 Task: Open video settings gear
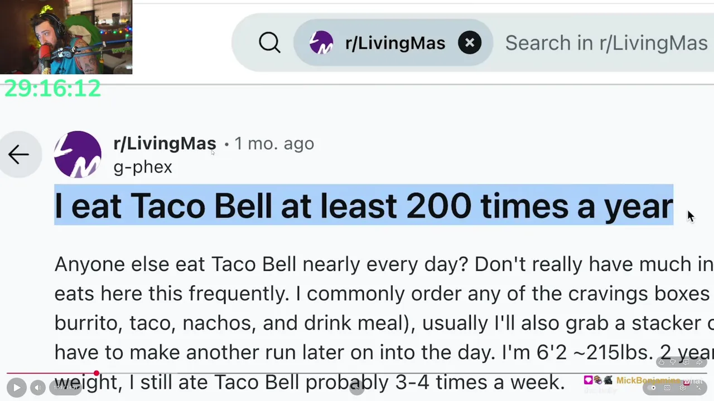pos(682,388)
